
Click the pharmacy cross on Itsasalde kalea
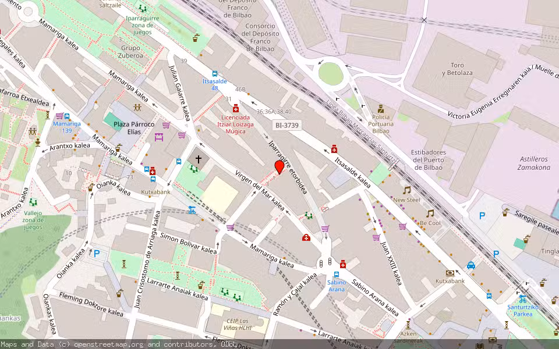point(334,148)
